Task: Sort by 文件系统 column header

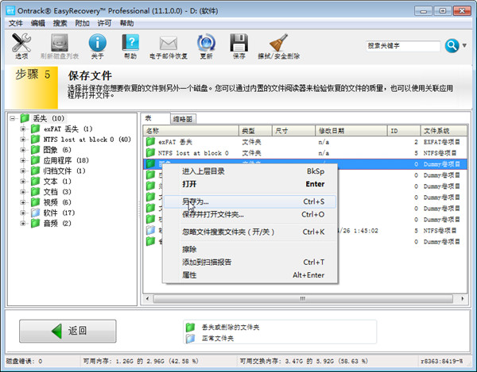Action: (x=444, y=131)
